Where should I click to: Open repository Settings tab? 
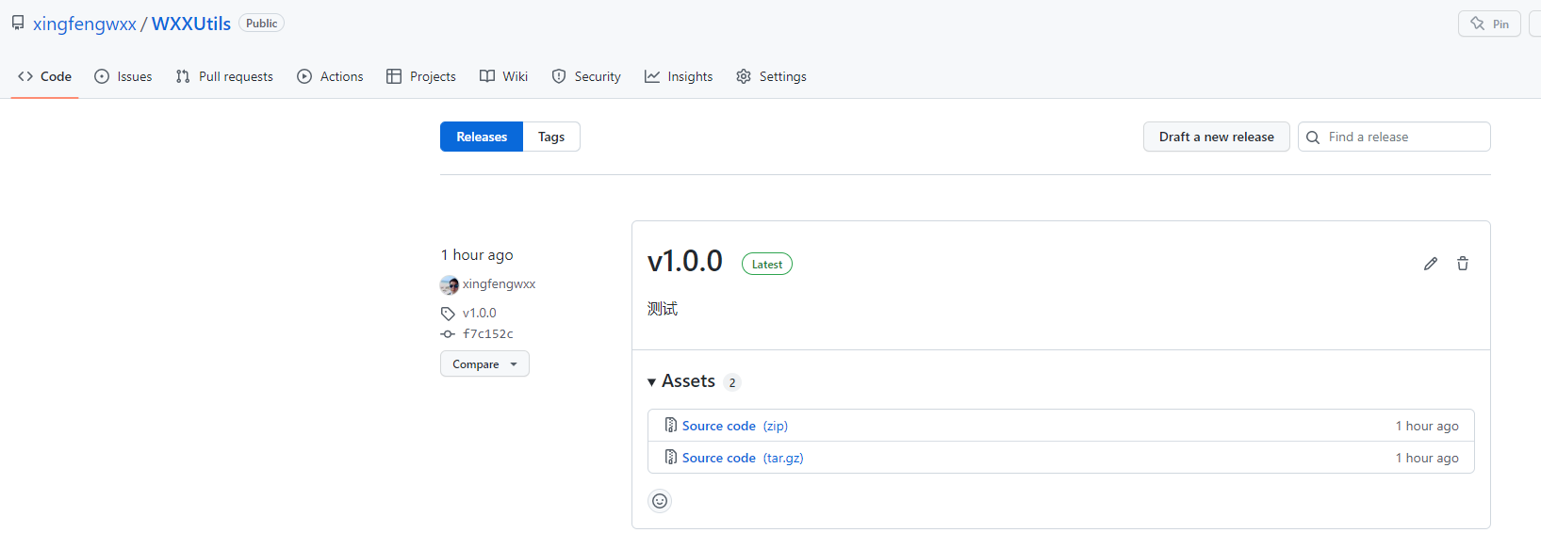[771, 76]
